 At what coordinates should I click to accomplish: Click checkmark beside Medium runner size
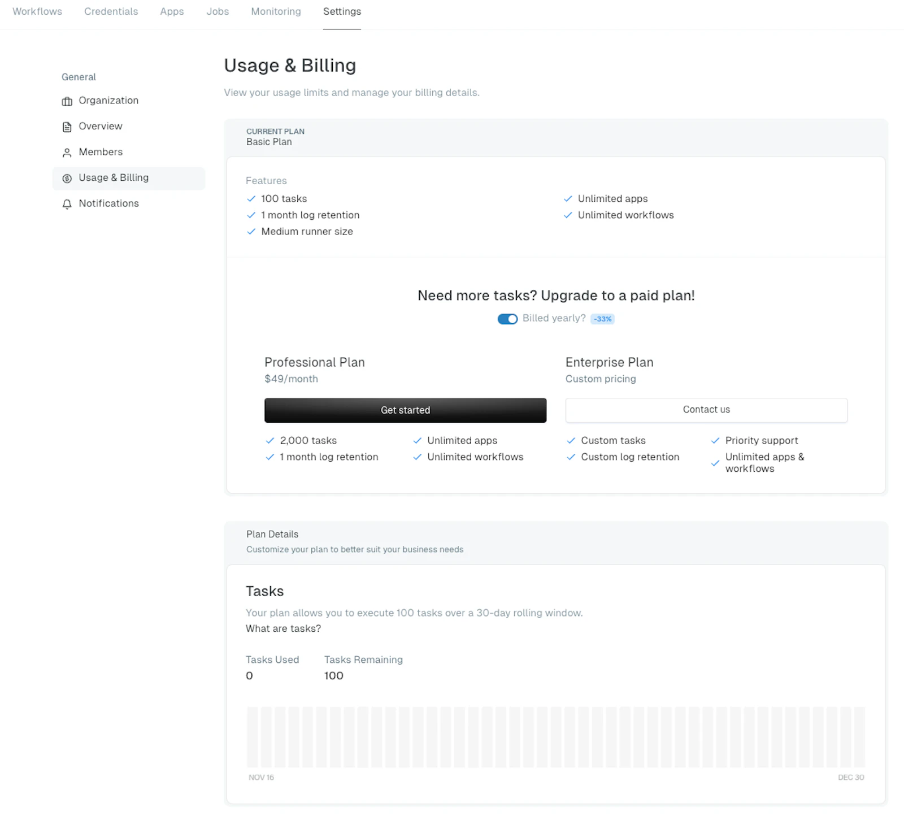(251, 232)
